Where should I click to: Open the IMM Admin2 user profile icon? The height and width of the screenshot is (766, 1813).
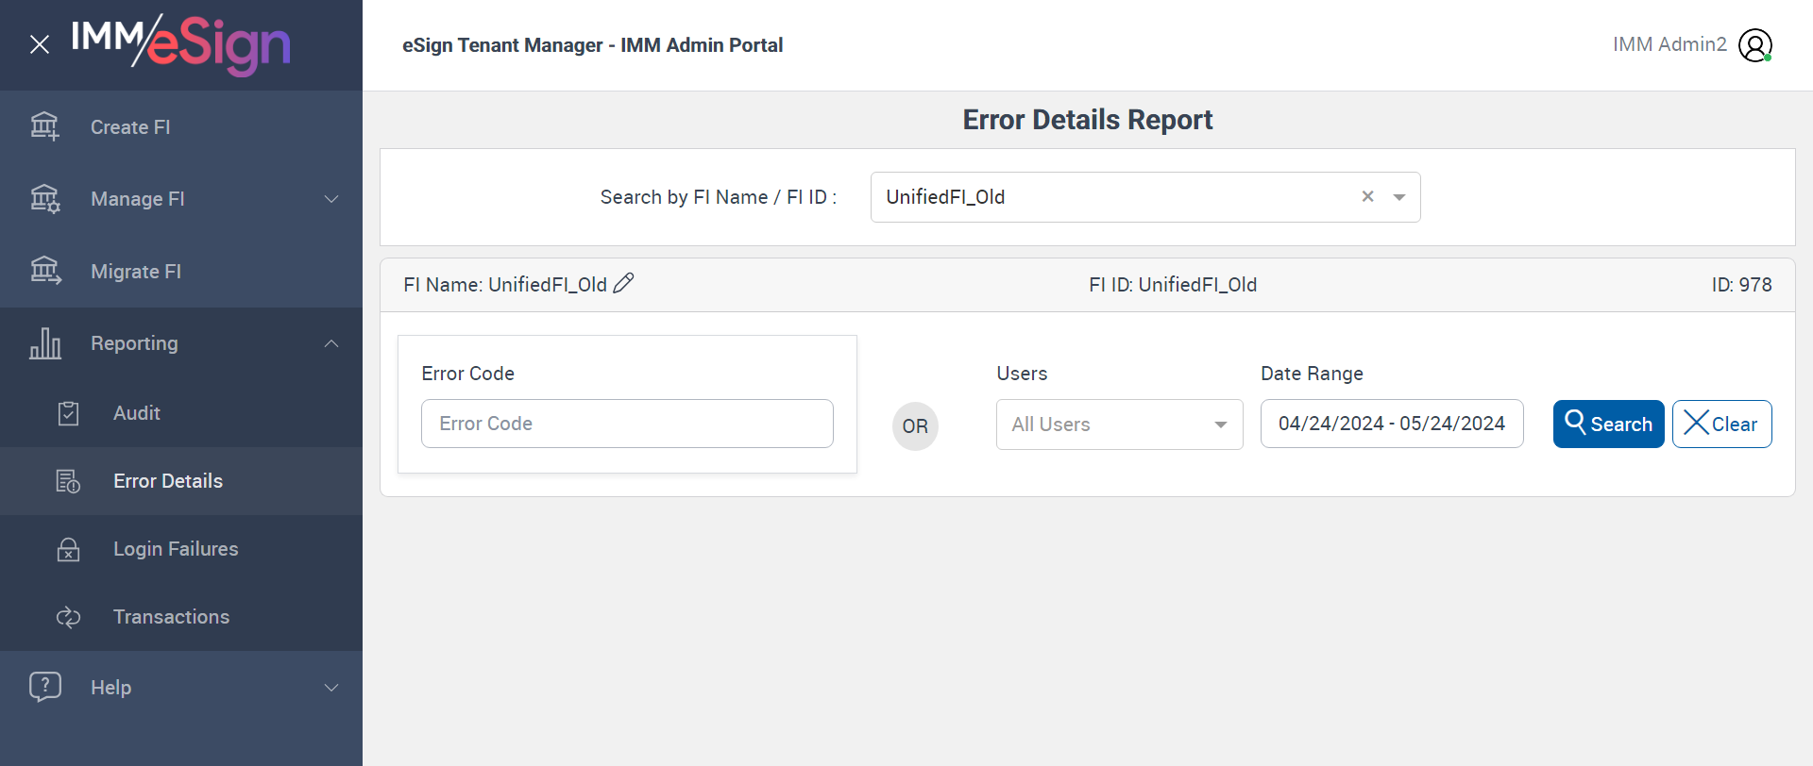(x=1754, y=45)
